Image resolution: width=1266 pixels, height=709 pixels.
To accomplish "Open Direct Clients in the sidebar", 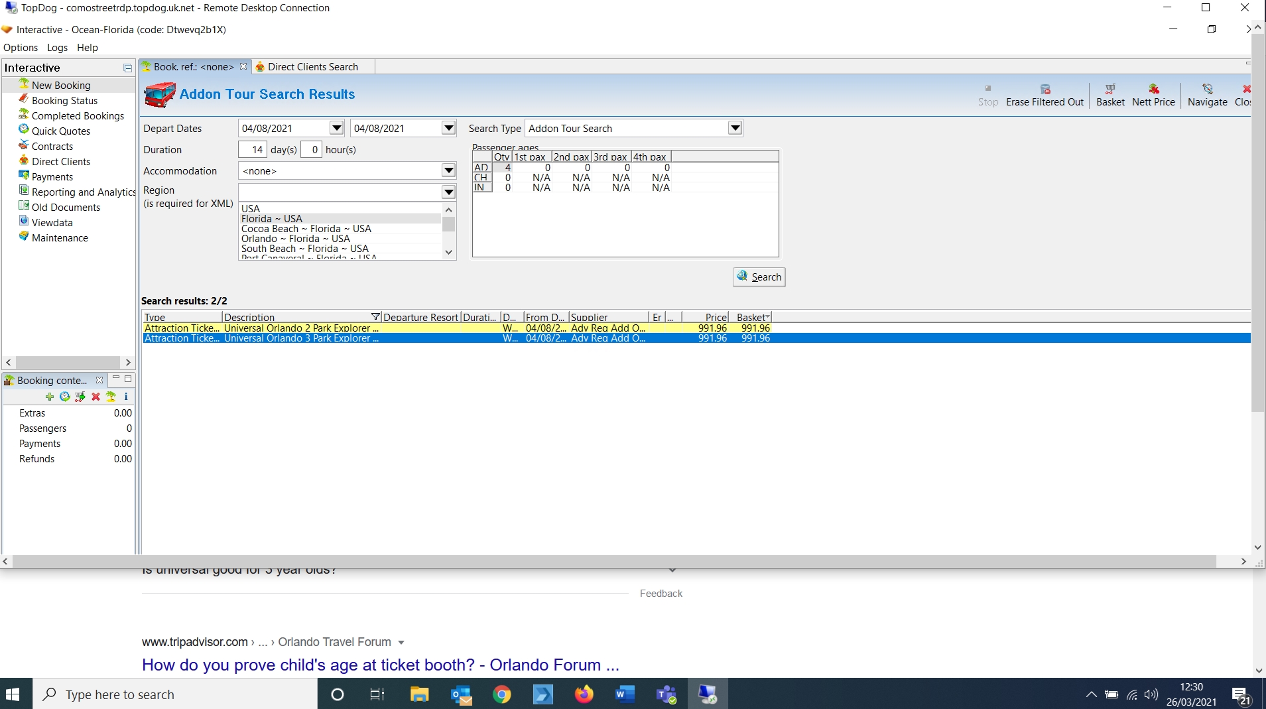I will point(61,161).
